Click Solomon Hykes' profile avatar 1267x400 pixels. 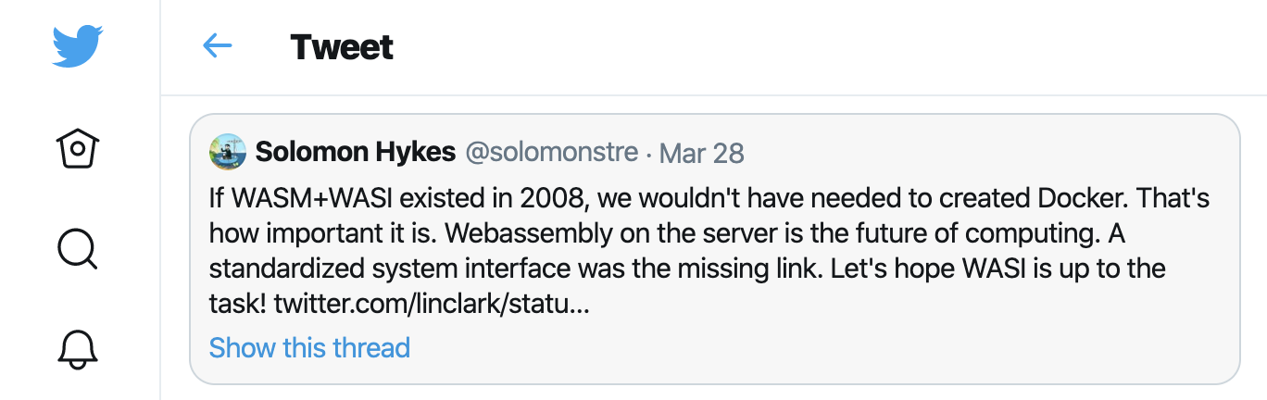(x=227, y=152)
